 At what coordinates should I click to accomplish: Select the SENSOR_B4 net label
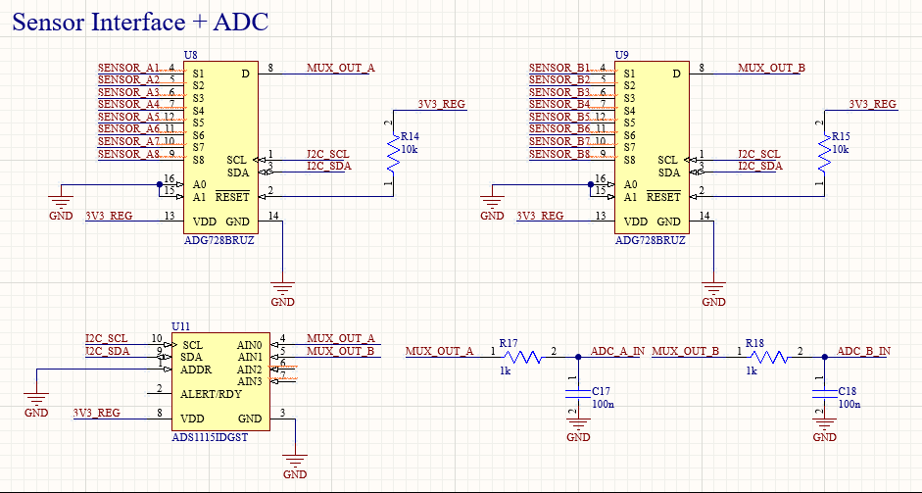[559, 104]
